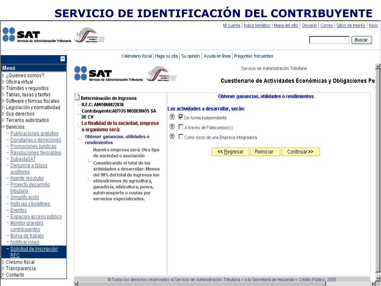Open Ayuda en línea
Viewport: 381px width, 286px height.
coord(217,56)
